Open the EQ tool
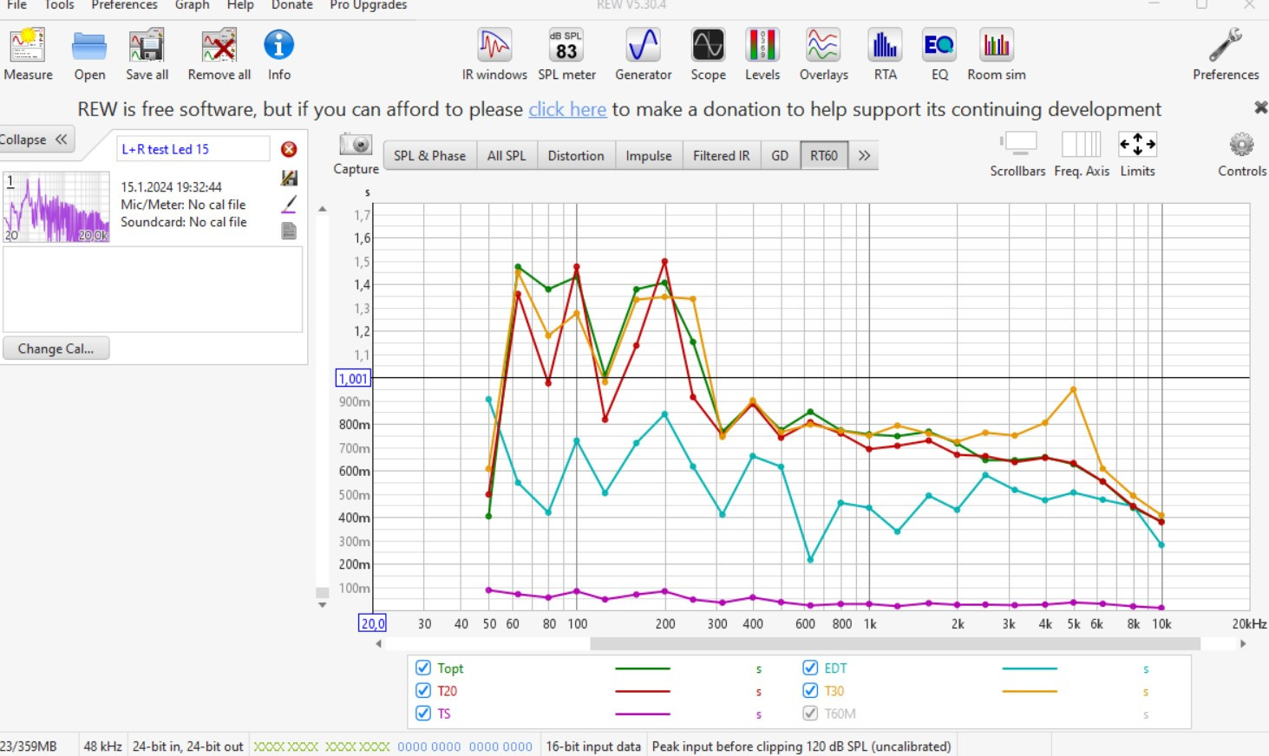Screen dimensions: 1269x756 [x=939, y=54]
